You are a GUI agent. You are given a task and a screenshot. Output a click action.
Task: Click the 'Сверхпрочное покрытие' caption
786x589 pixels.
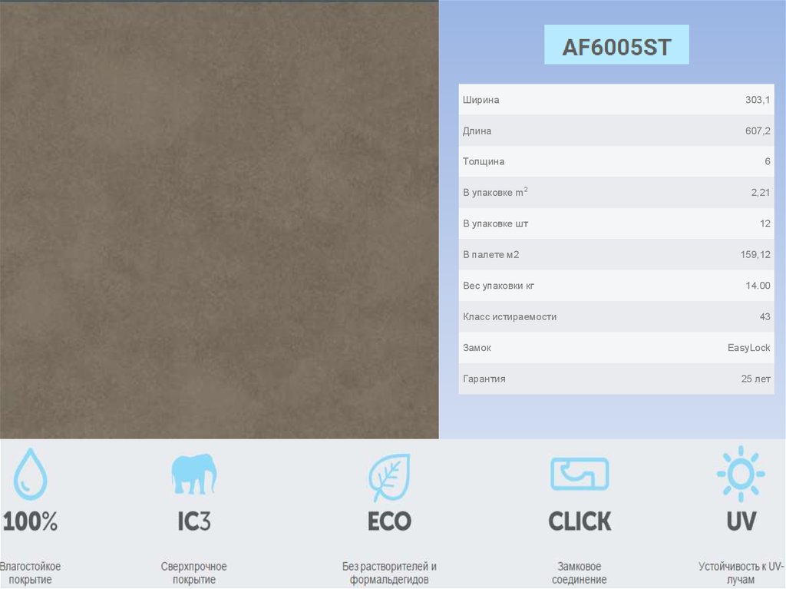click(194, 573)
